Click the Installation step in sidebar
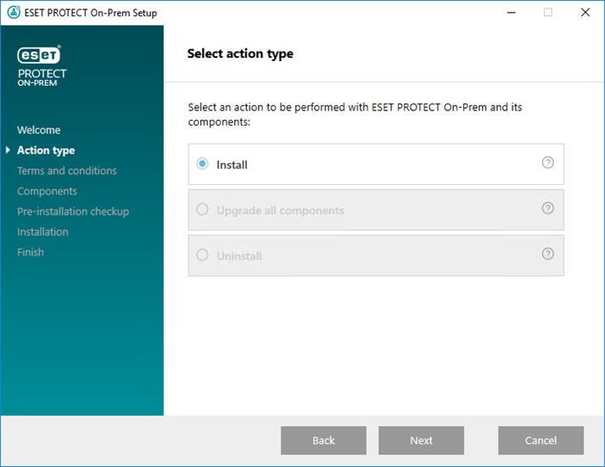 pyautogui.click(x=42, y=232)
